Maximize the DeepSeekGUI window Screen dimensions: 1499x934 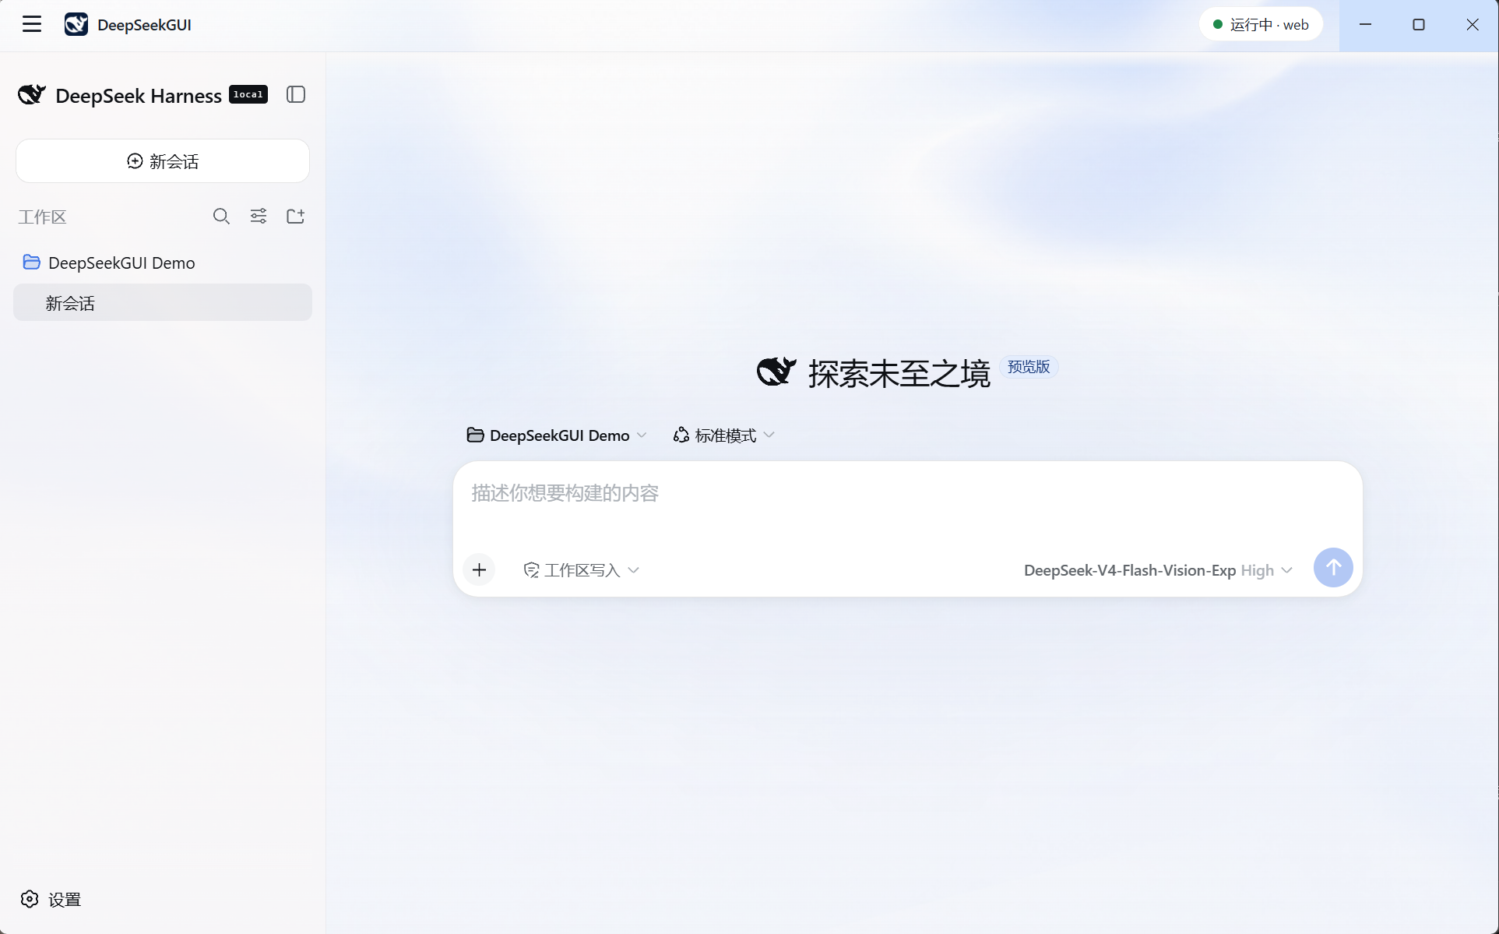1419,24
